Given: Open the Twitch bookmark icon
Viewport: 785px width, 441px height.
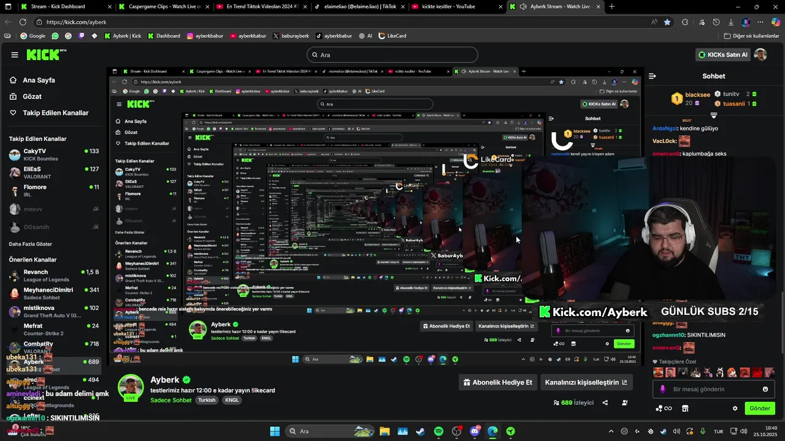Looking at the screenshot, I should pyautogui.click(x=82, y=36).
